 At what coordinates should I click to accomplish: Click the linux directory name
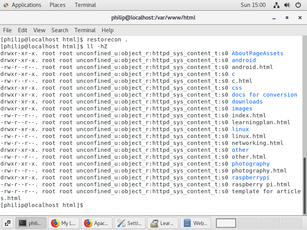click(x=240, y=129)
